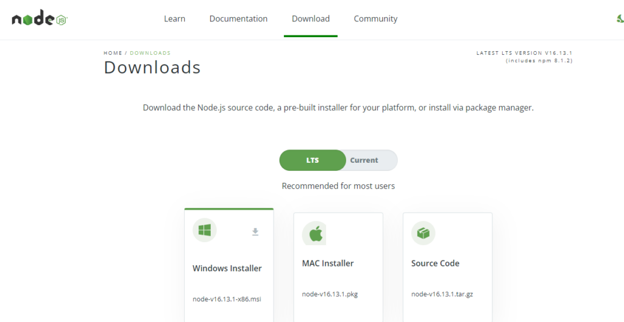Click the Source Code box icon
624x322 pixels.
pos(423,233)
